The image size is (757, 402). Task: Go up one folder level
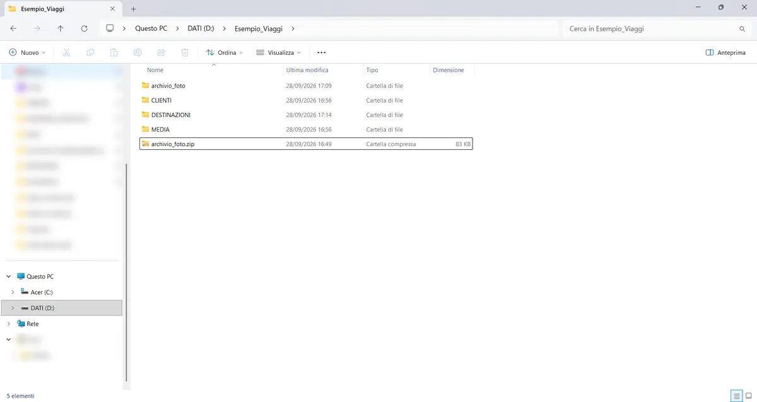(x=61, y=29)
